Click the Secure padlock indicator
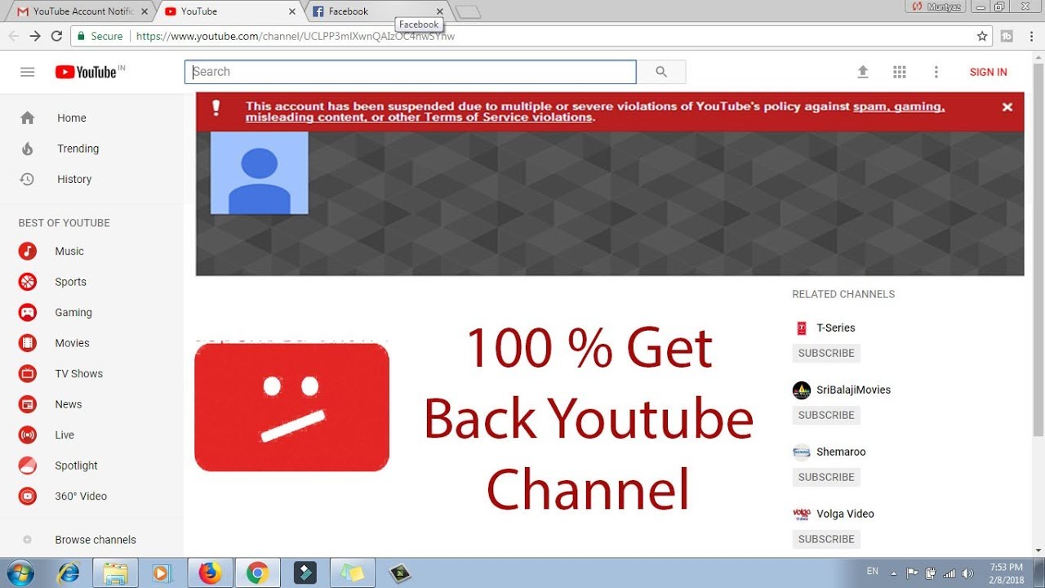The image size is (1045, 588). point(99,36)
